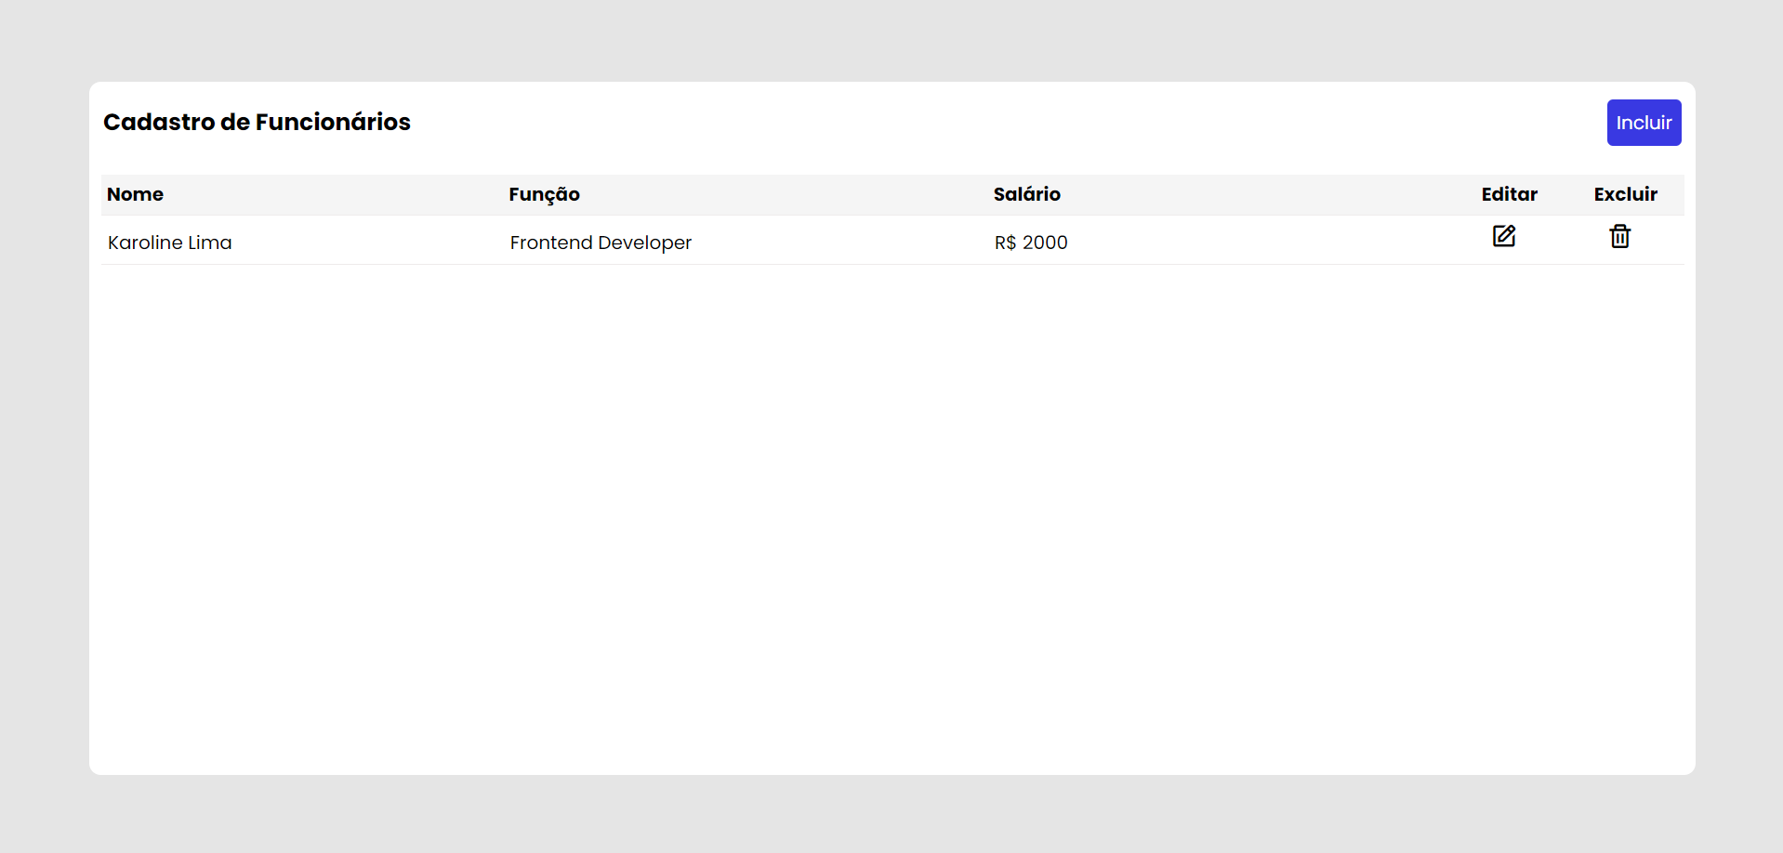Click the edit pencil icon for Karoline Lima
The image size is (1783, 853).
pos(1505,236)
